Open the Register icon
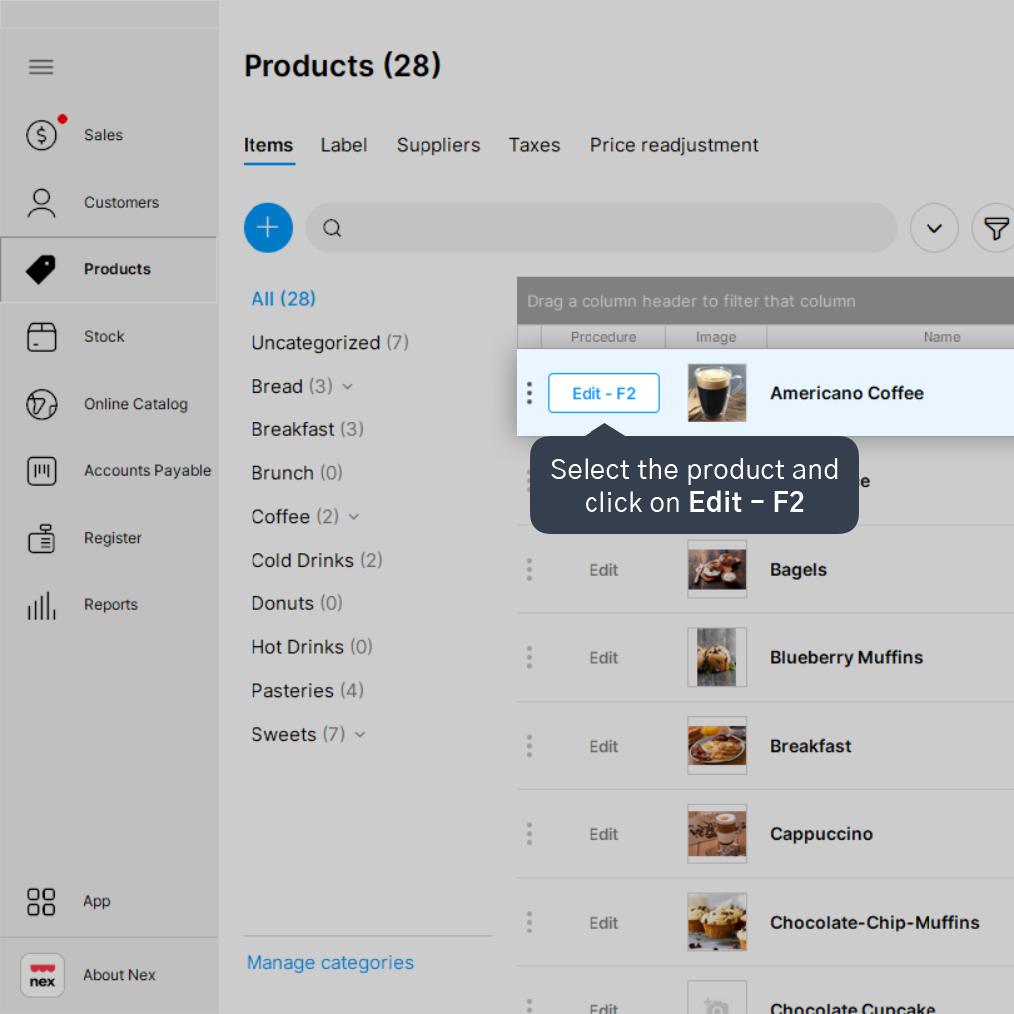 (42, 538)
